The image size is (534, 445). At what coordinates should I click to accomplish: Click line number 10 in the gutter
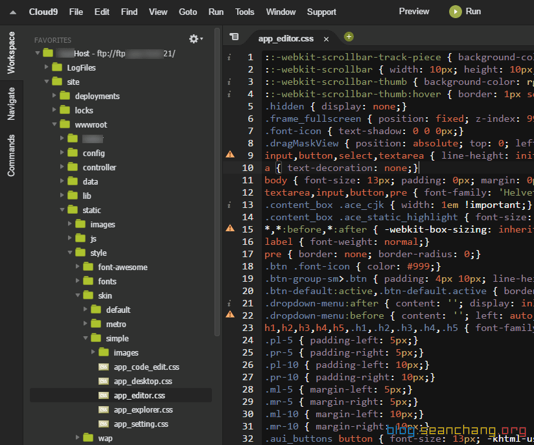tap(248, 168)
